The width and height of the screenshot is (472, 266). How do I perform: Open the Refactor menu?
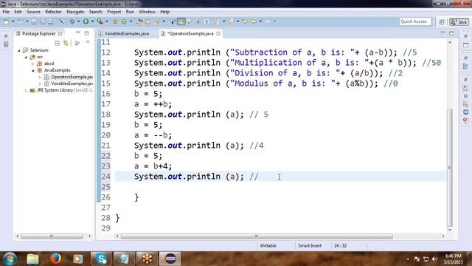point(53,12)
